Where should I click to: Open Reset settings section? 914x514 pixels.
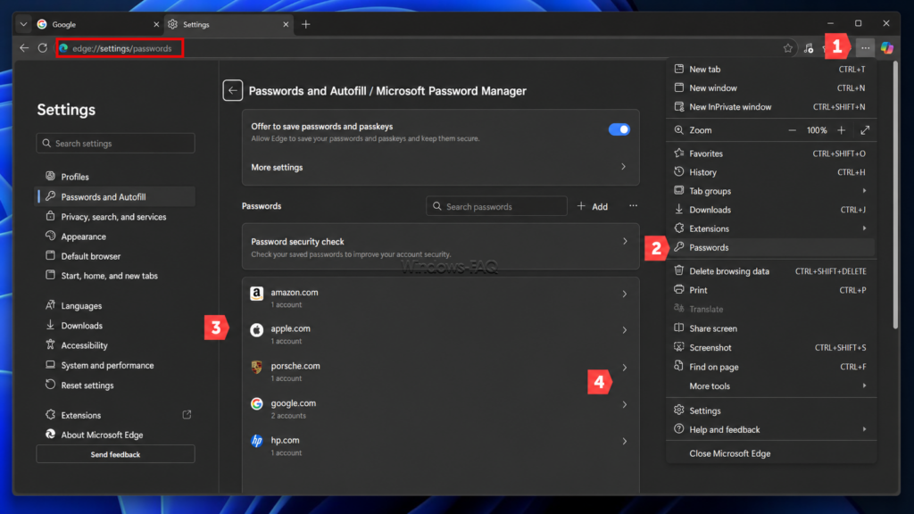tap(115, 385)
